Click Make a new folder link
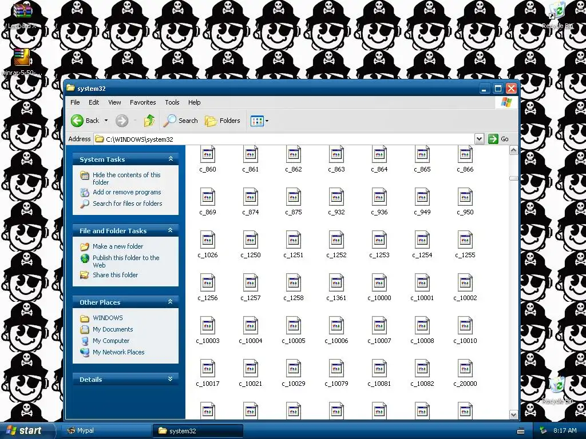The height and width of the screenshot is (439, 586). [x=118, y=246]
